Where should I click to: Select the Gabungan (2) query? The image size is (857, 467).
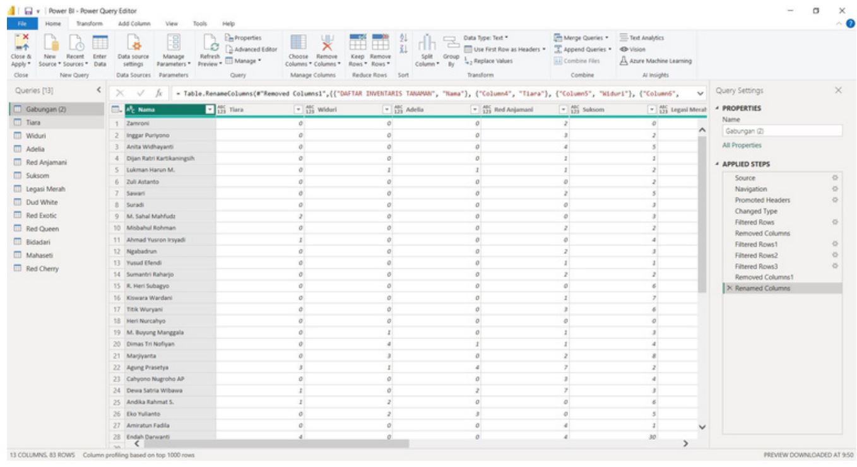coord(57,109)
